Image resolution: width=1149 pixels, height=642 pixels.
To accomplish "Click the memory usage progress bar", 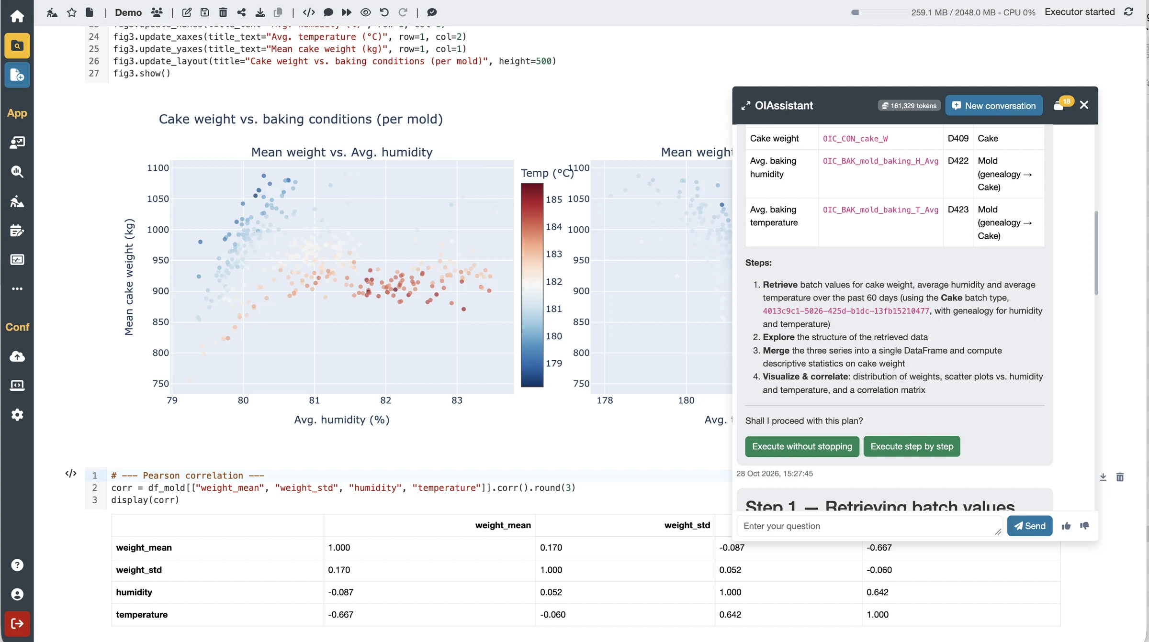I will (x=879, y=12).
